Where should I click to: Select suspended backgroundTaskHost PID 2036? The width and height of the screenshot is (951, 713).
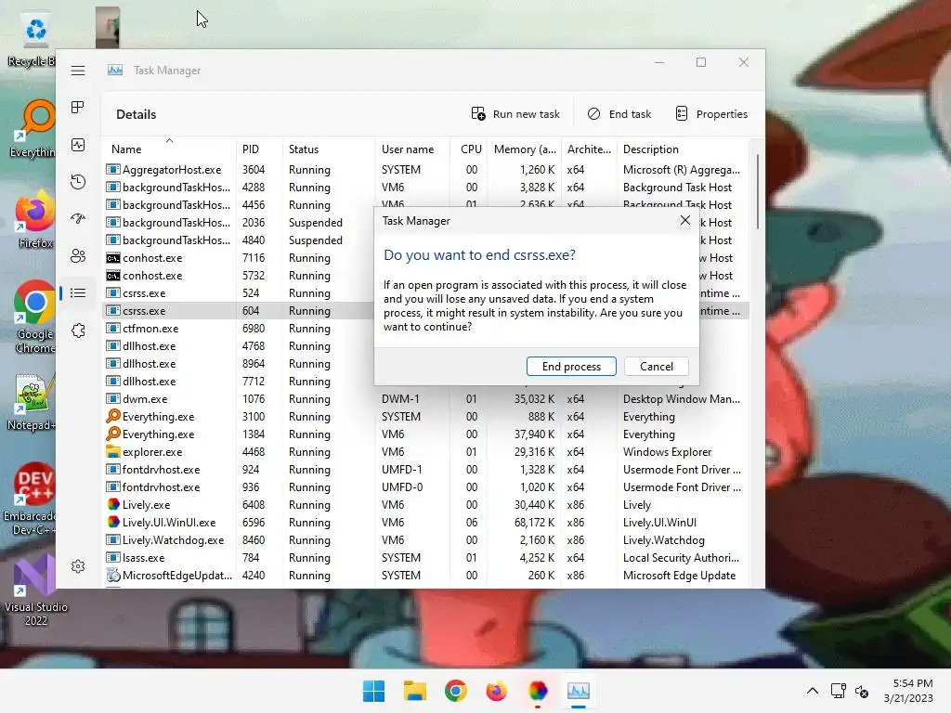click(239, 223)
